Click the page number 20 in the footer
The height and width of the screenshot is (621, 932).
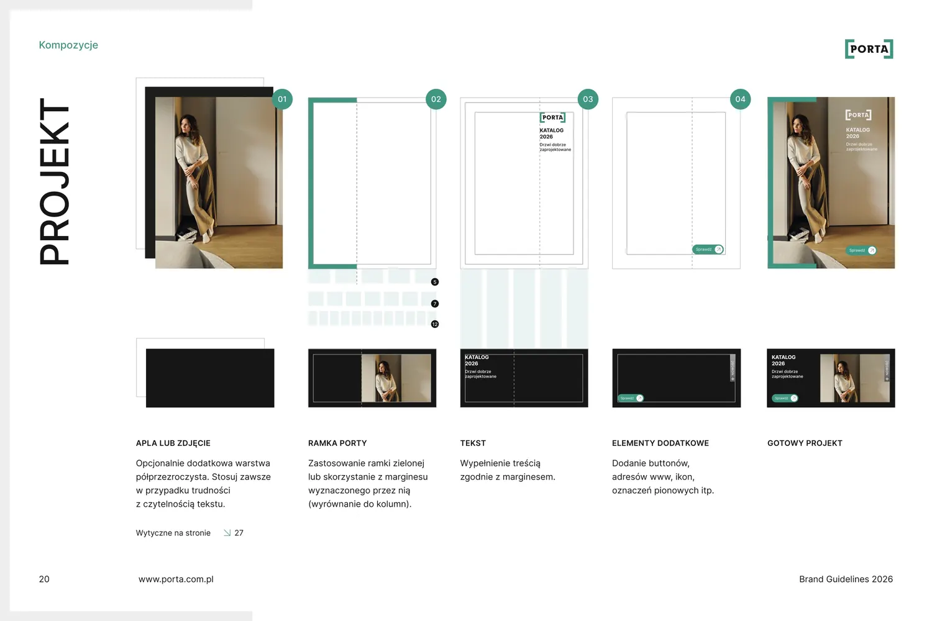click(44, 579)
